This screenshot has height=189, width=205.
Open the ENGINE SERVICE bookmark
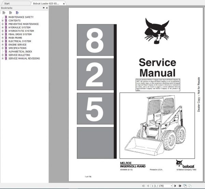pos(17,45)
